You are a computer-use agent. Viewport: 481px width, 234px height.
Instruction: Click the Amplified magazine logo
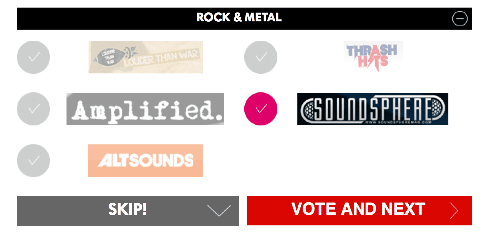[145, 109]
